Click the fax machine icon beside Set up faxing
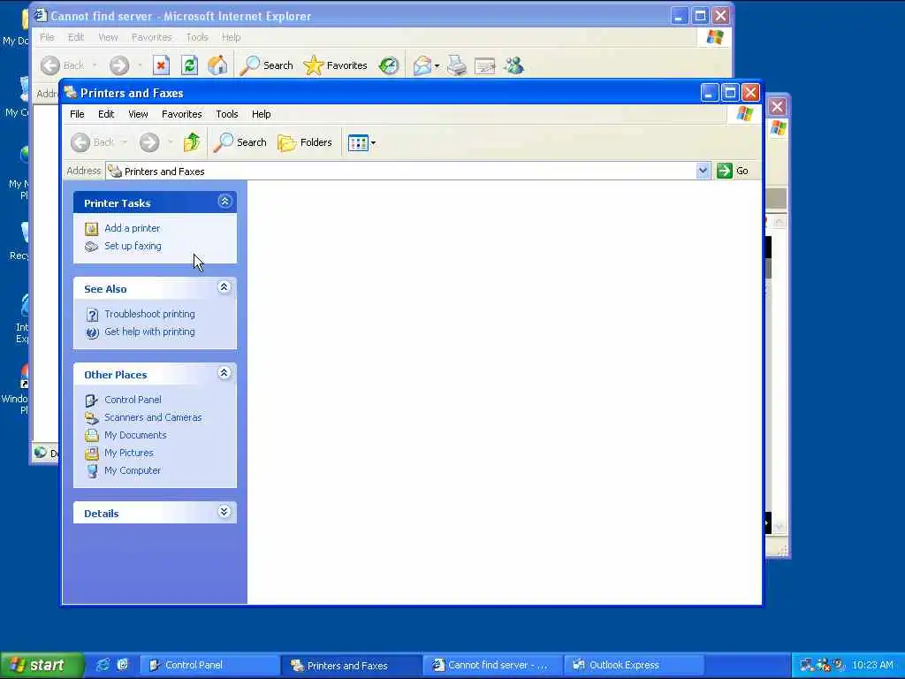Screen dimensions: 905x679 point(91,247)
